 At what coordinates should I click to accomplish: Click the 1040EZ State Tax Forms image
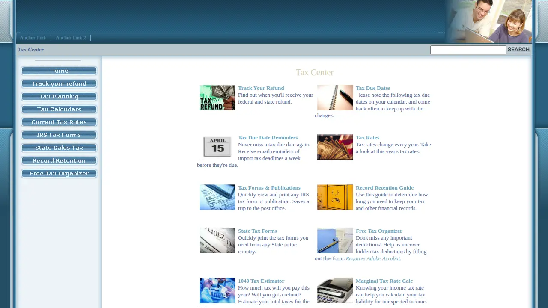(217, 240)
